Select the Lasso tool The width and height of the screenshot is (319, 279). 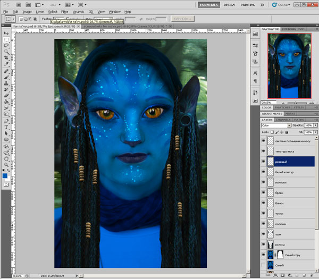(6, 46)
